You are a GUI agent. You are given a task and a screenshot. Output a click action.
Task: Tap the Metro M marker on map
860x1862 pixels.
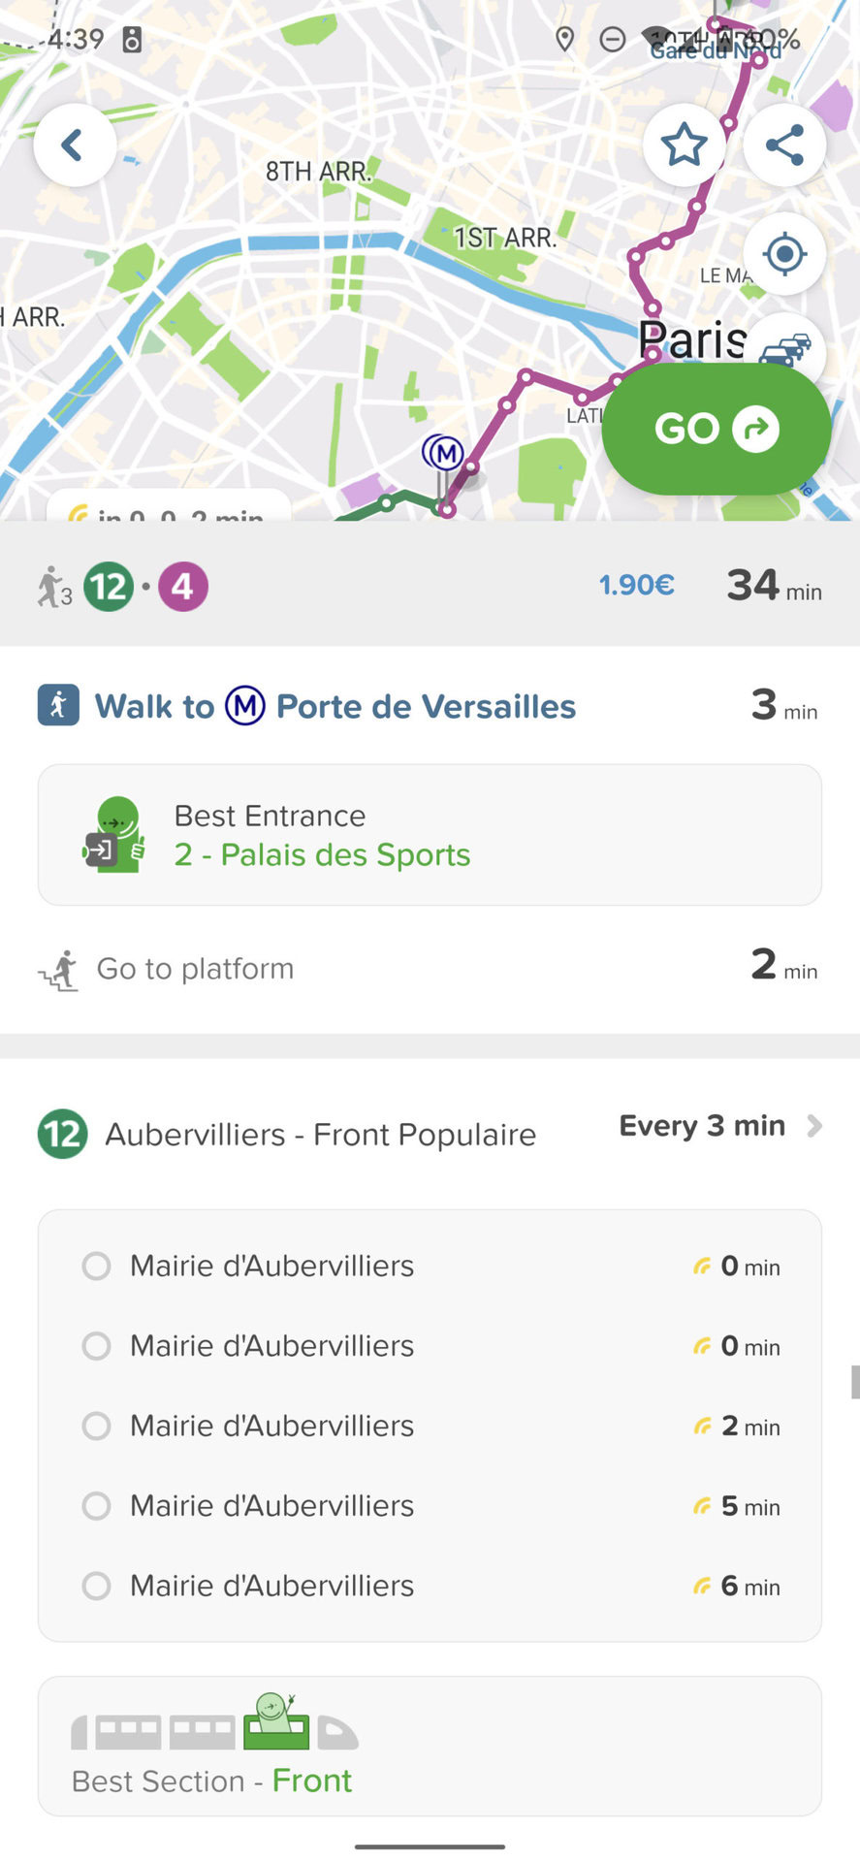(443, 453)
